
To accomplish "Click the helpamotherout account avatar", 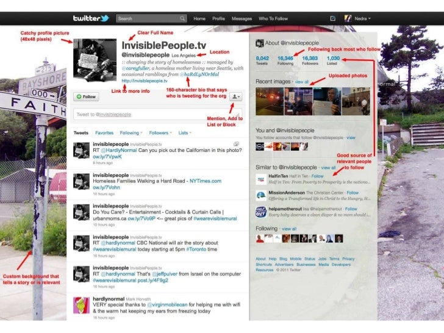I will coord(261,212).
